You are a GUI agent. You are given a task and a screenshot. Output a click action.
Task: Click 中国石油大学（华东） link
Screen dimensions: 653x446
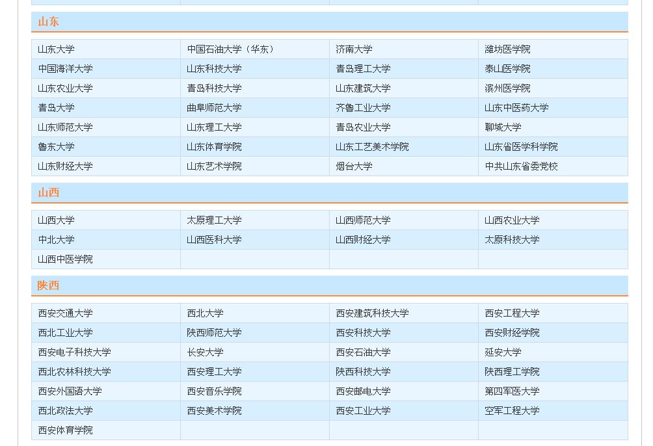(232, 49)
